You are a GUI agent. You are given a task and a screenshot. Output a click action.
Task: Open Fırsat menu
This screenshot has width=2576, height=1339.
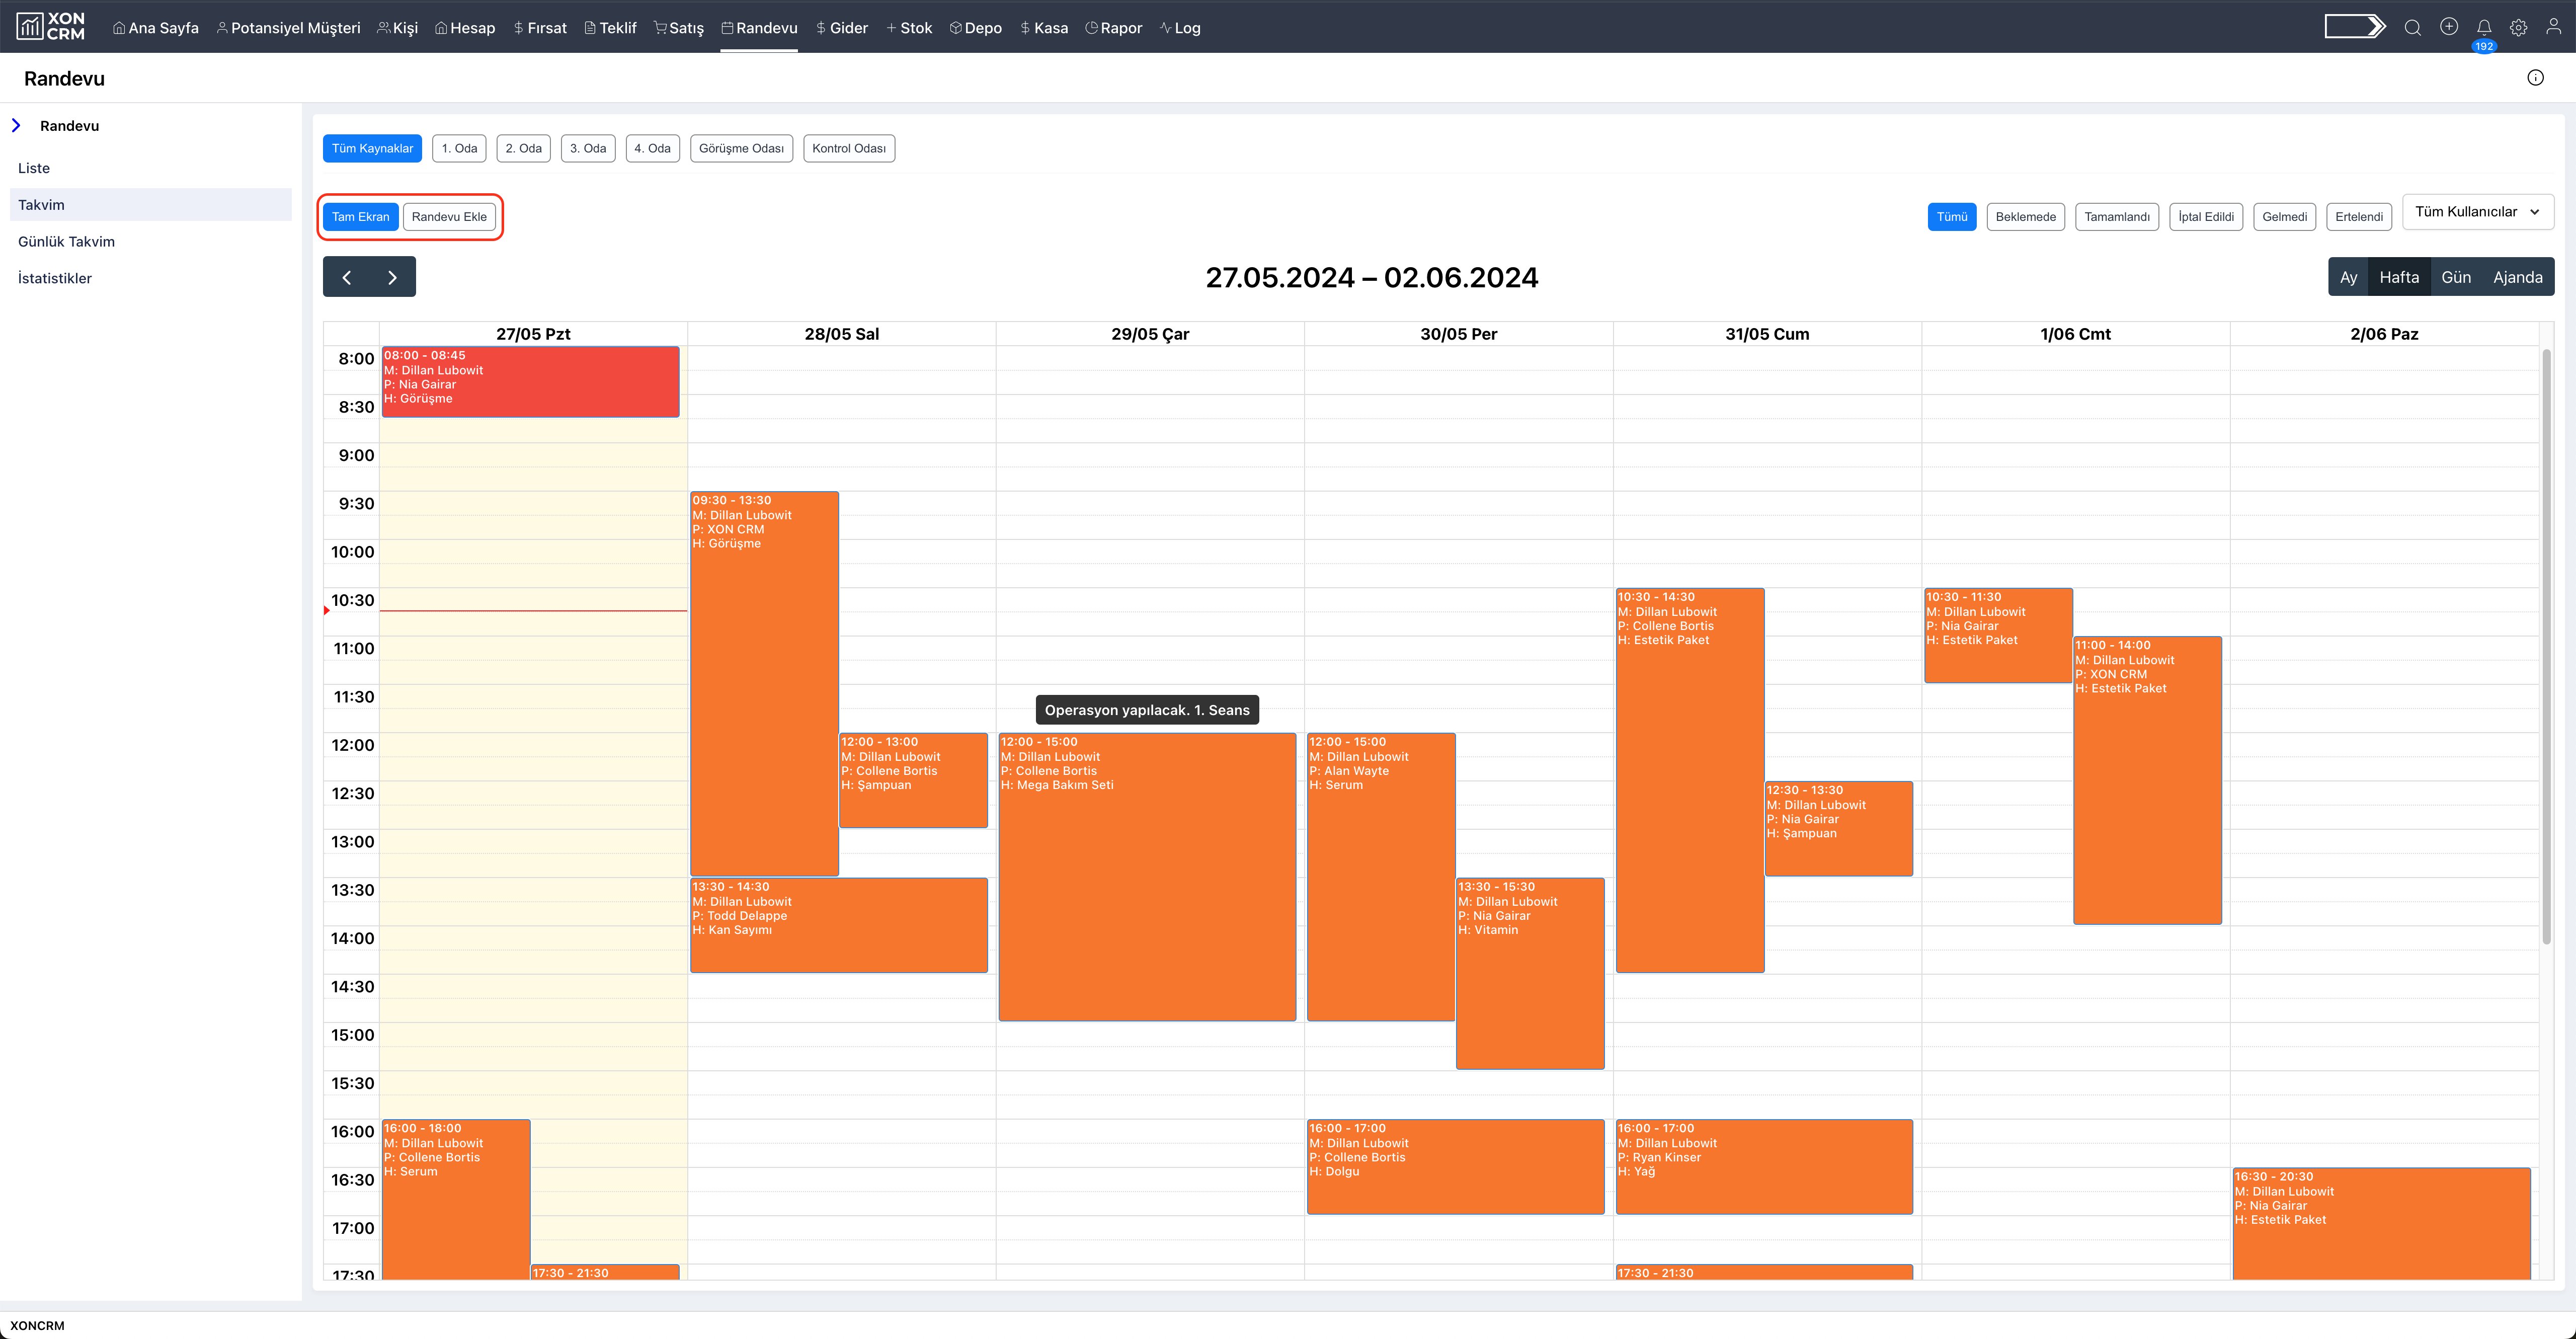[539, 28]
